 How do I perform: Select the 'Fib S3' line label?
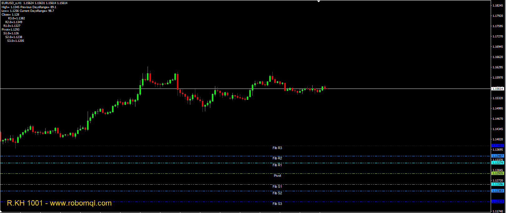tap(277, 204)
